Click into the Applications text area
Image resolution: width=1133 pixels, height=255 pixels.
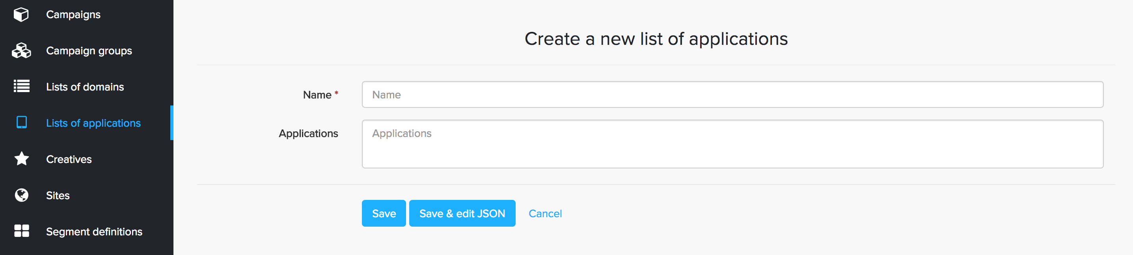[x=732, y=144]
